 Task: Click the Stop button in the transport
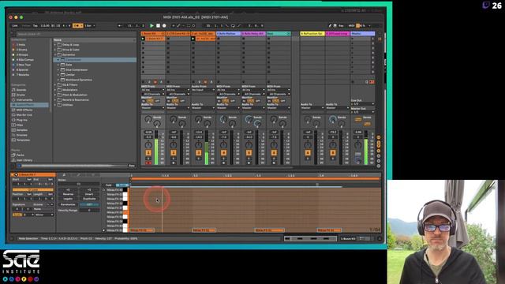coord(158,25)
